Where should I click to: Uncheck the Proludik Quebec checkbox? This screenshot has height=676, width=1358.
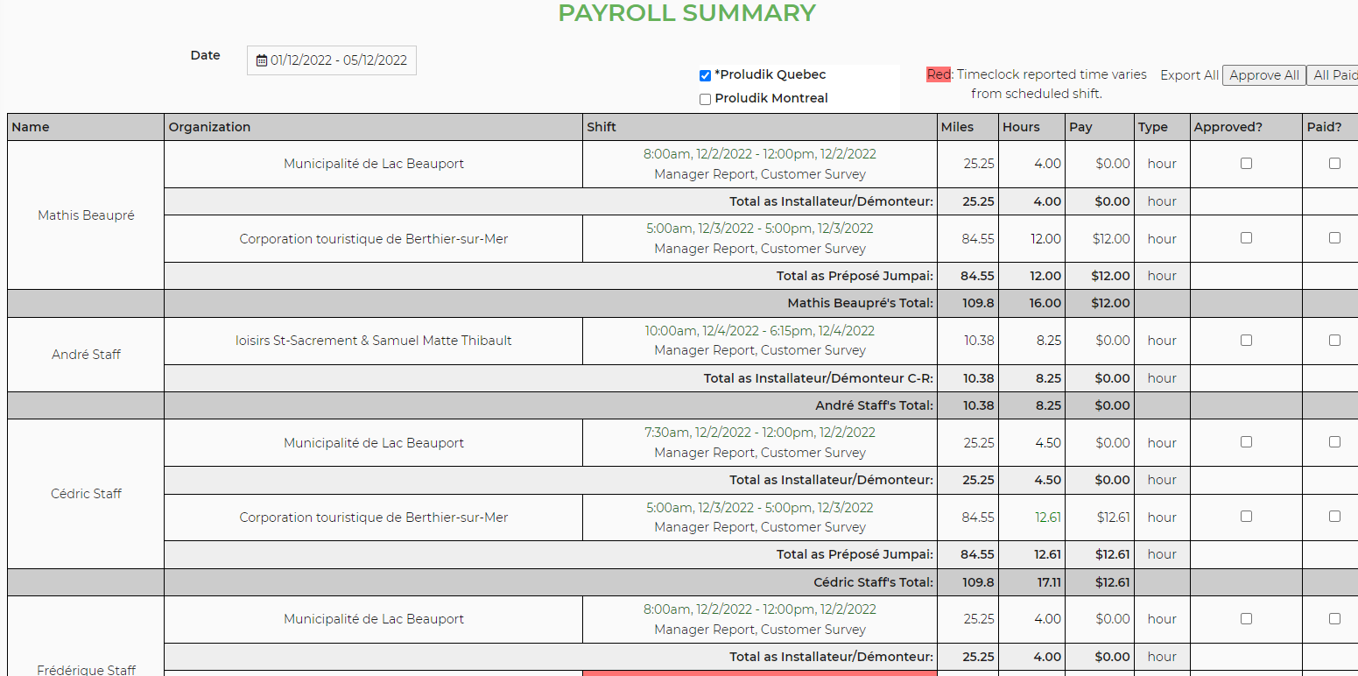pyautogui.click(x=705, y=75)
